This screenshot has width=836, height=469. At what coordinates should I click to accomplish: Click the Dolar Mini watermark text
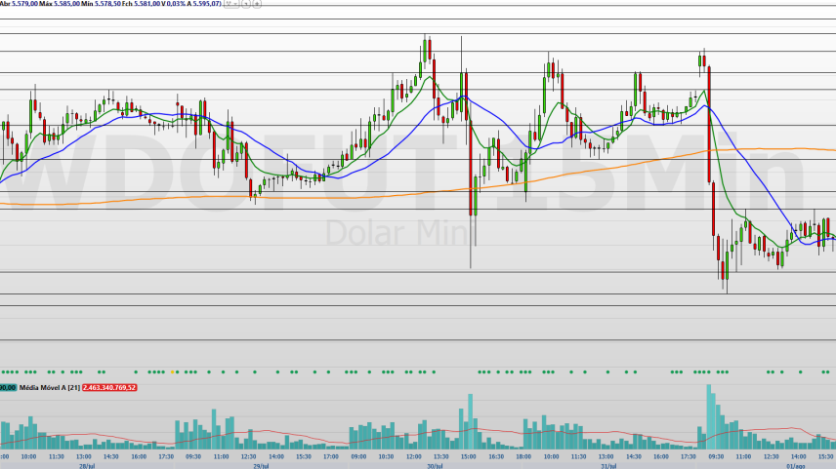coord(400,233)
